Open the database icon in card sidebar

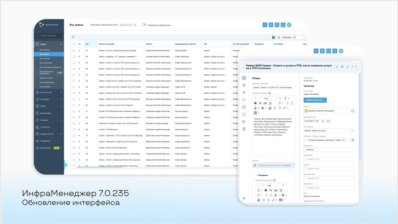tap(244, 122)
